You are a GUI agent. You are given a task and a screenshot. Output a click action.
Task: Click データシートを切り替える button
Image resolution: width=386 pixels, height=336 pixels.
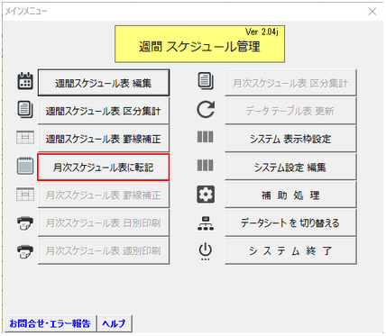click(290, 222)
